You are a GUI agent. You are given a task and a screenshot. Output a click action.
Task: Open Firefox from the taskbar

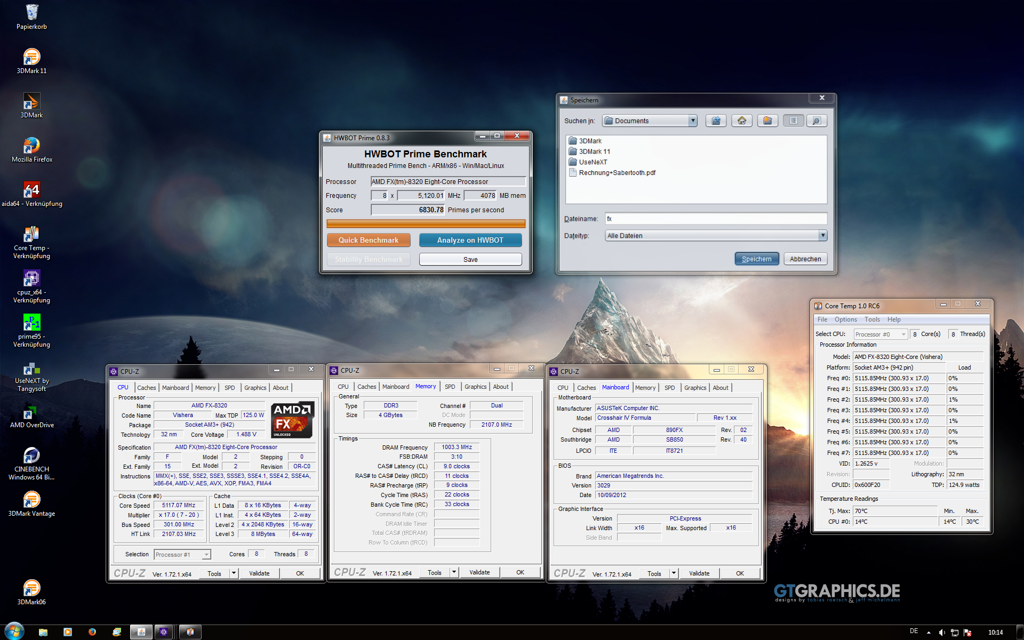[92, 632]
